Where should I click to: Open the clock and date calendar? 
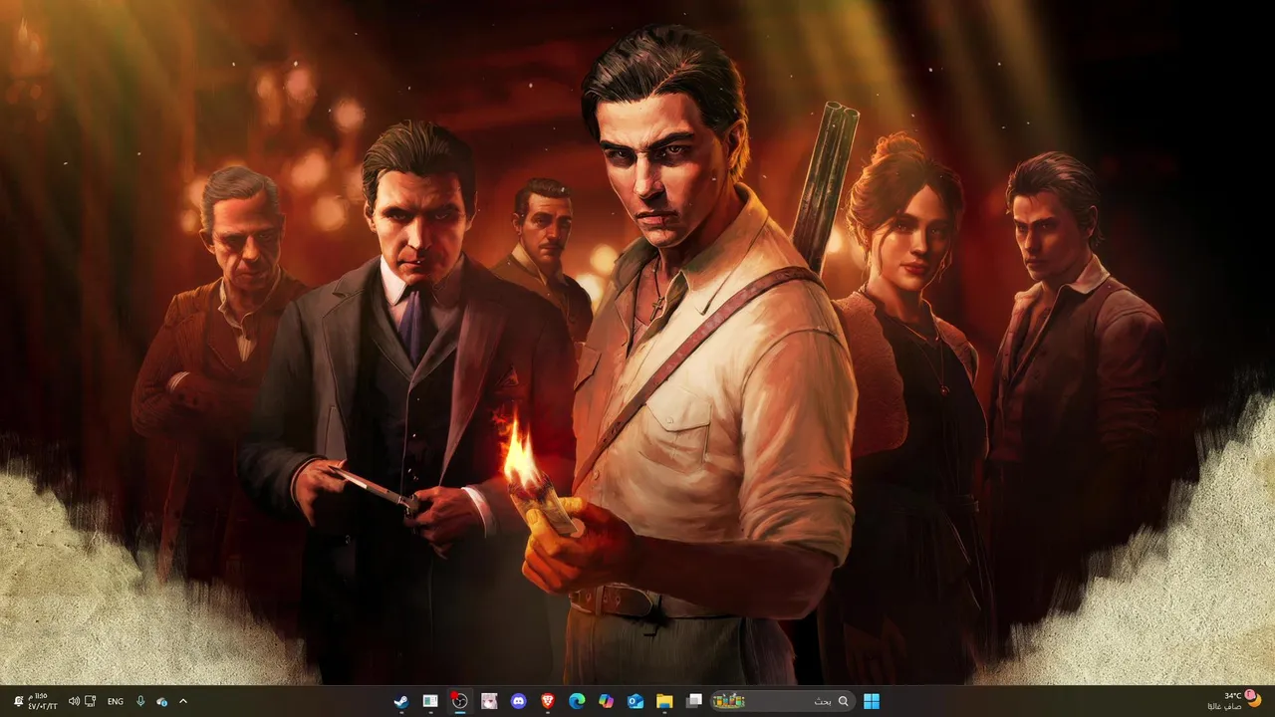pyautogui.click(x=44, y=701)
